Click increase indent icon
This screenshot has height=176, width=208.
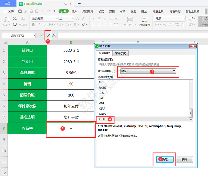click(117, 19)
